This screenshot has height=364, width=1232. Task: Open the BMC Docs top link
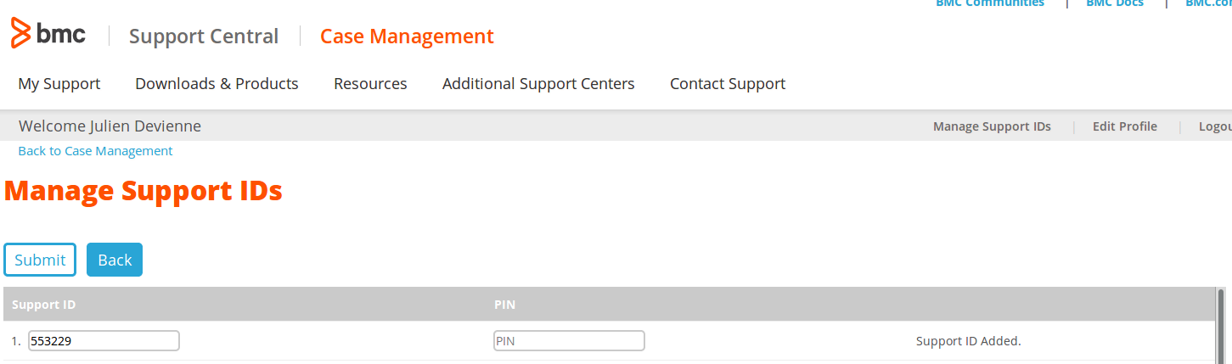point(1115,3)
